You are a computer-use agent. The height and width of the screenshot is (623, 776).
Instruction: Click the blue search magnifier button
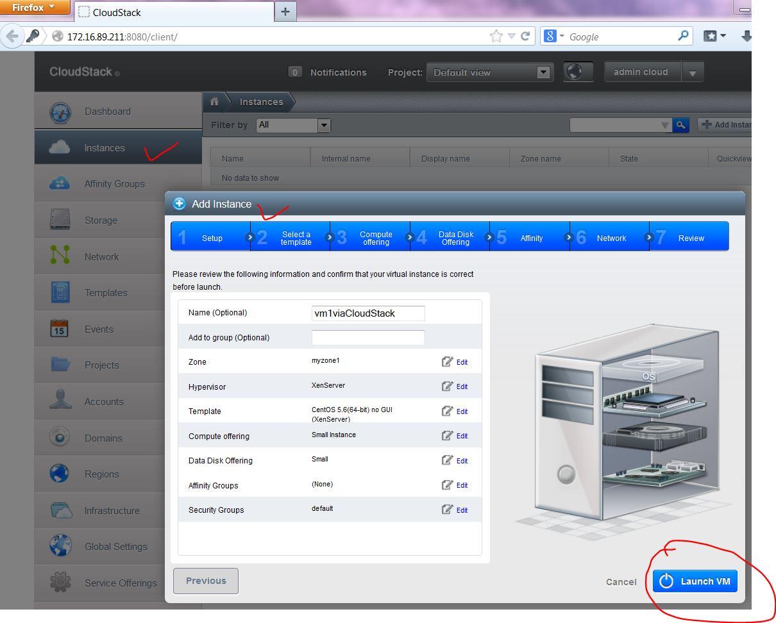point(681,125)
